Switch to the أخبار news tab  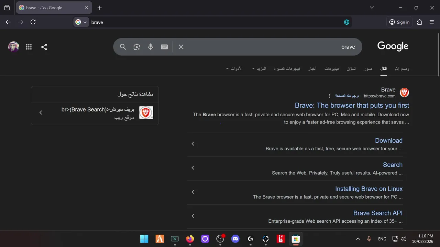click(312, 69)
